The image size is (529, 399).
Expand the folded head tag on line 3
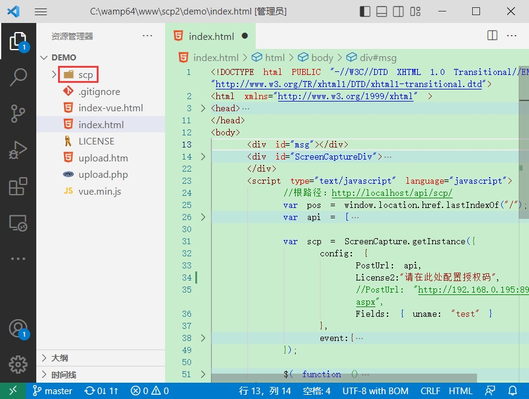point(203,108)
